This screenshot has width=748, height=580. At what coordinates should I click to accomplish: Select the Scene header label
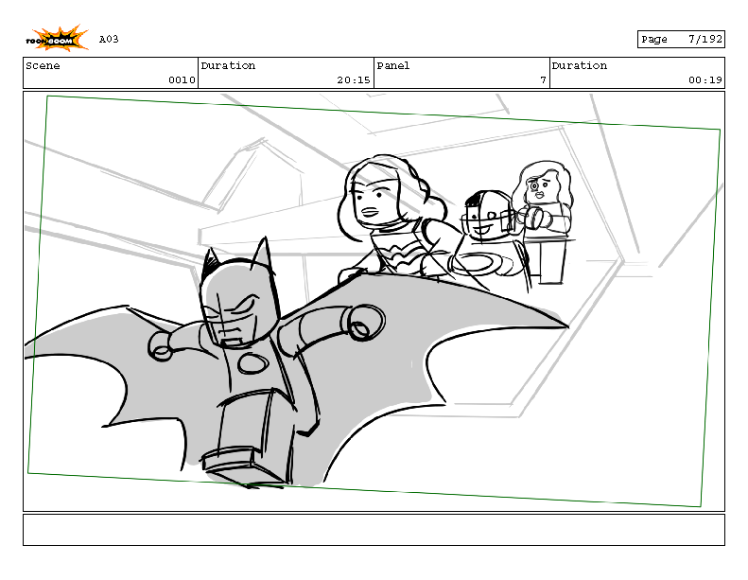(43, 66)
